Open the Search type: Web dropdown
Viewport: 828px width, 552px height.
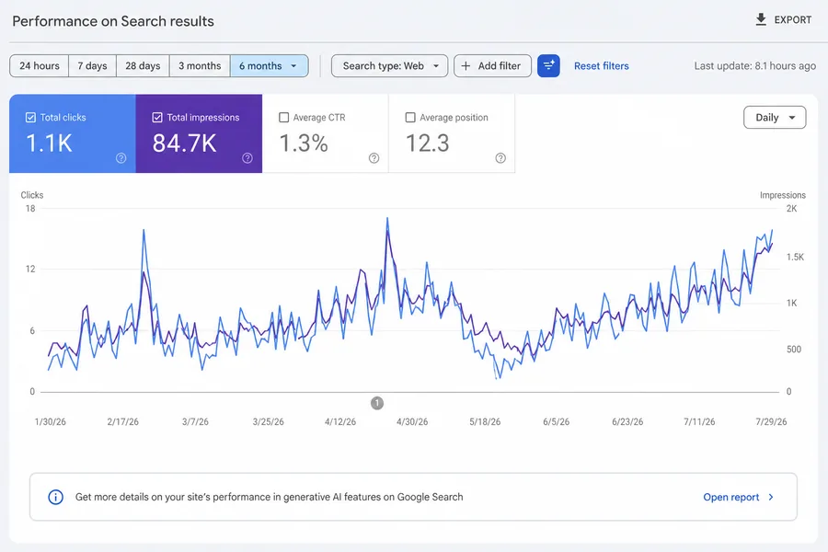(x=390, y=66)
